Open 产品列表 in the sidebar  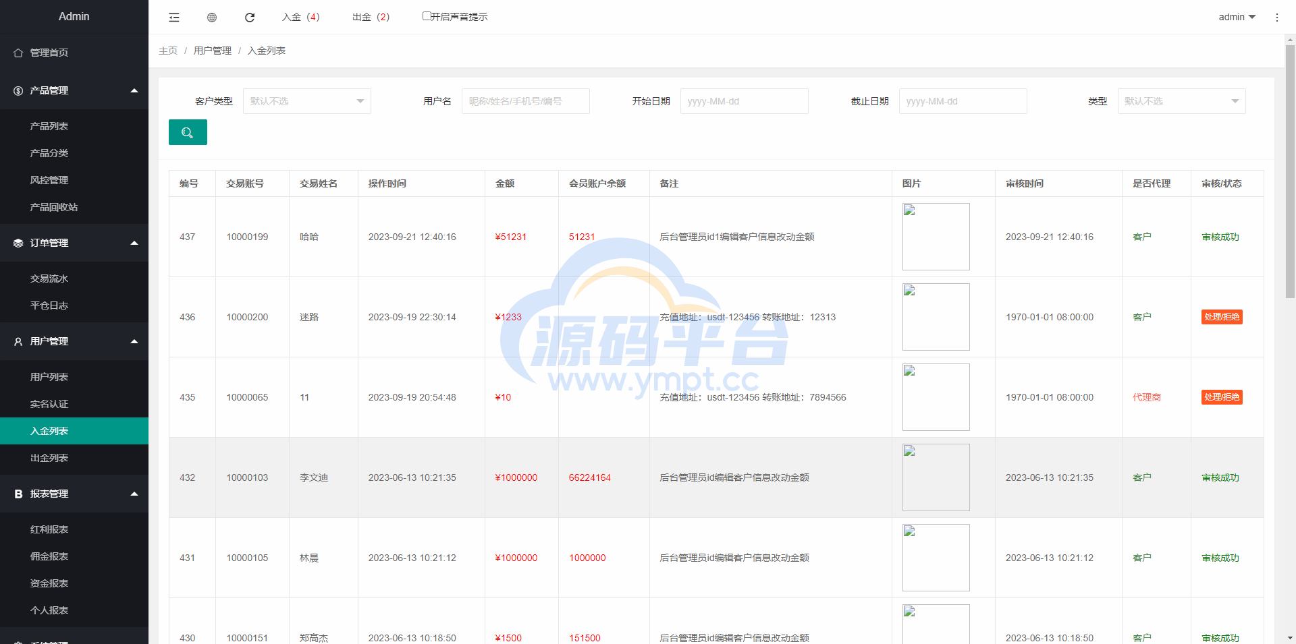[74, 126]
